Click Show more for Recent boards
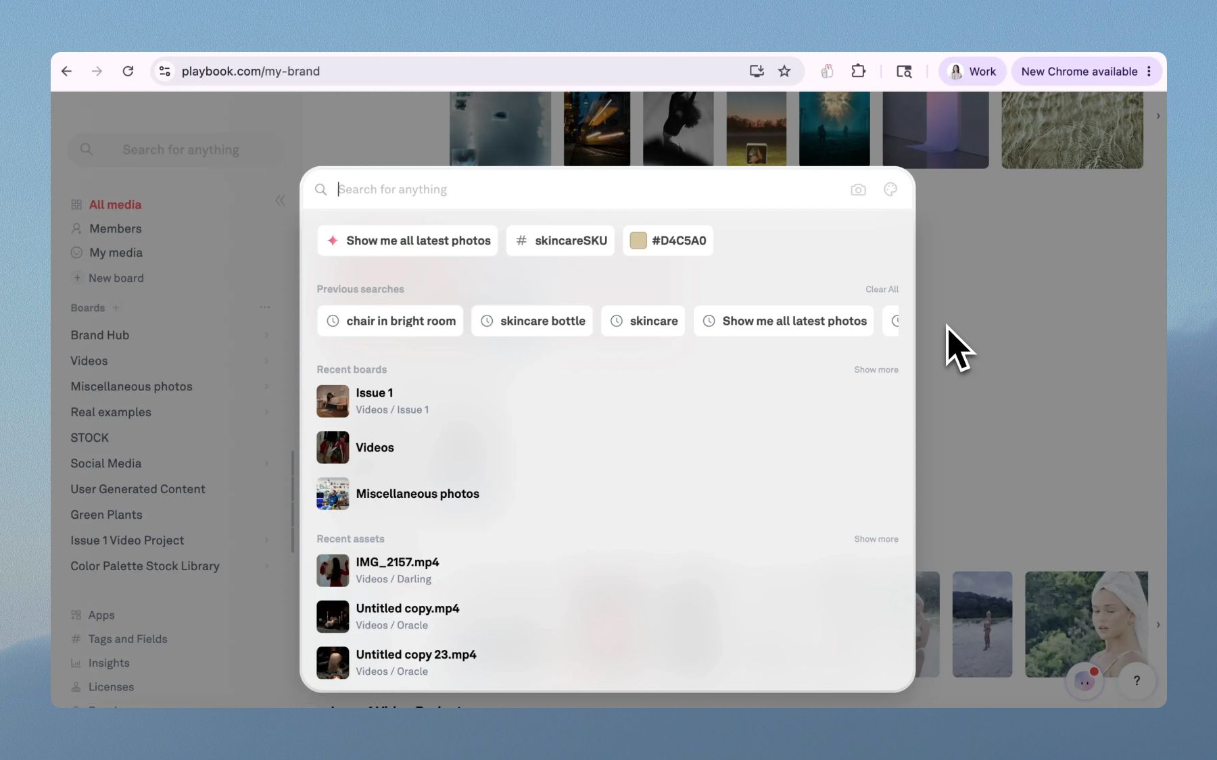1217x760 pixels. click(876, 370)
